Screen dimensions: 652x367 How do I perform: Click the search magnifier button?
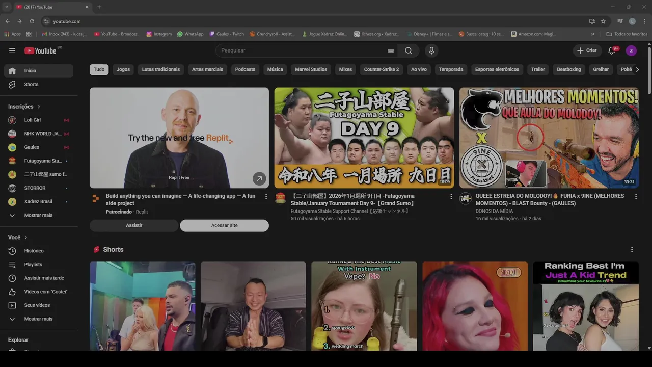coord(409,50)
